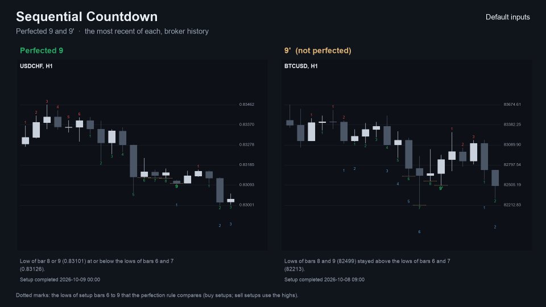This screenshot has height=307, width=546.
Task: Click the 83674.61 price axis label
Action: pos(512,105)
